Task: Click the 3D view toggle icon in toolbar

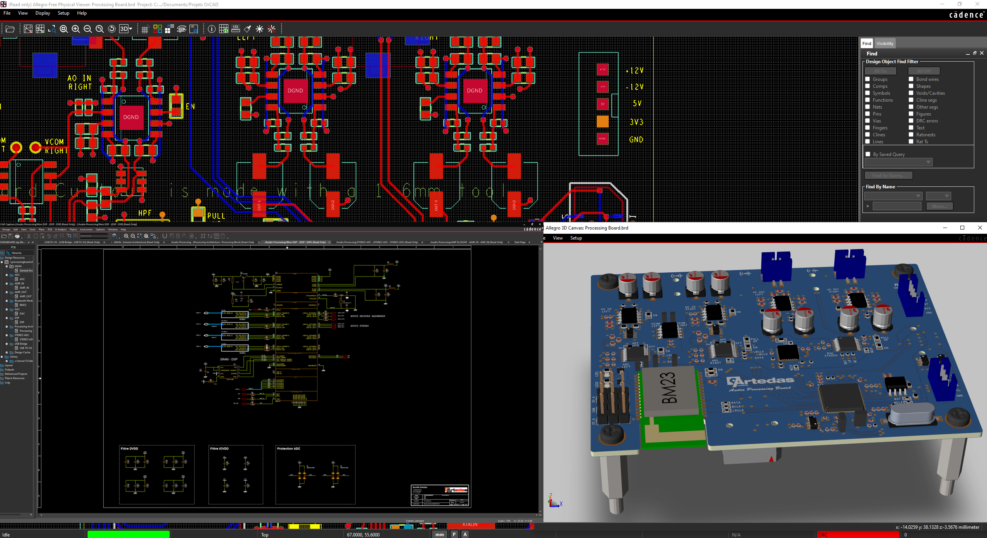Action: [124, 30]
